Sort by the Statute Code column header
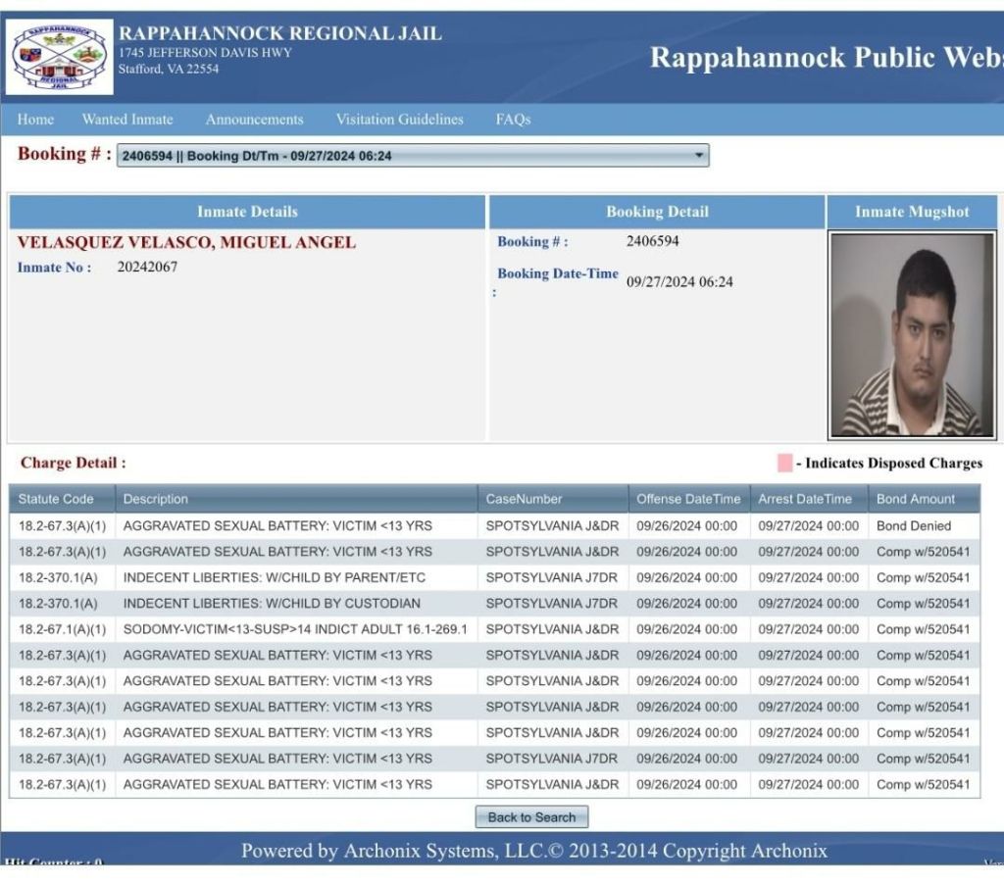 [x=57, y=499]
